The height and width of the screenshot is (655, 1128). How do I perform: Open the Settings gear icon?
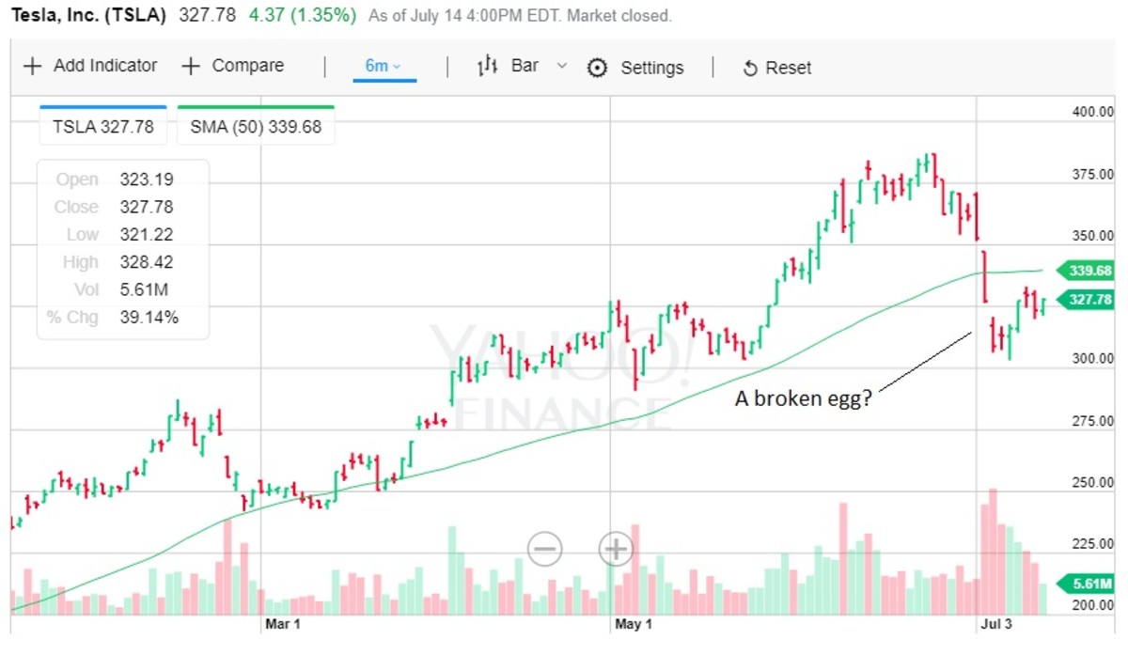click(597, 68)
